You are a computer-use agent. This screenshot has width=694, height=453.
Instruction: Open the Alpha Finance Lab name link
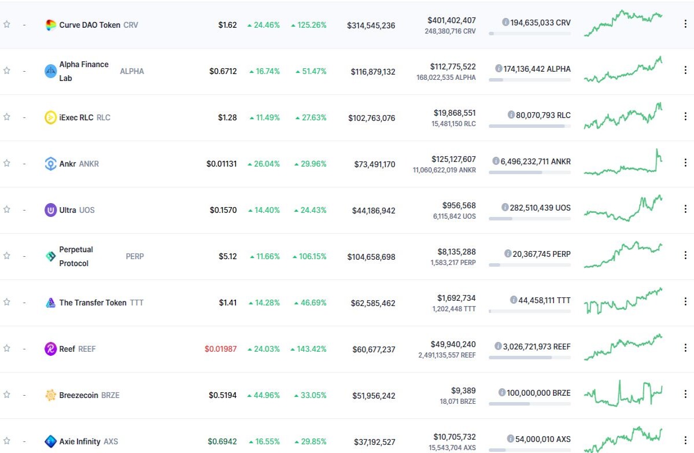[84, 71]
